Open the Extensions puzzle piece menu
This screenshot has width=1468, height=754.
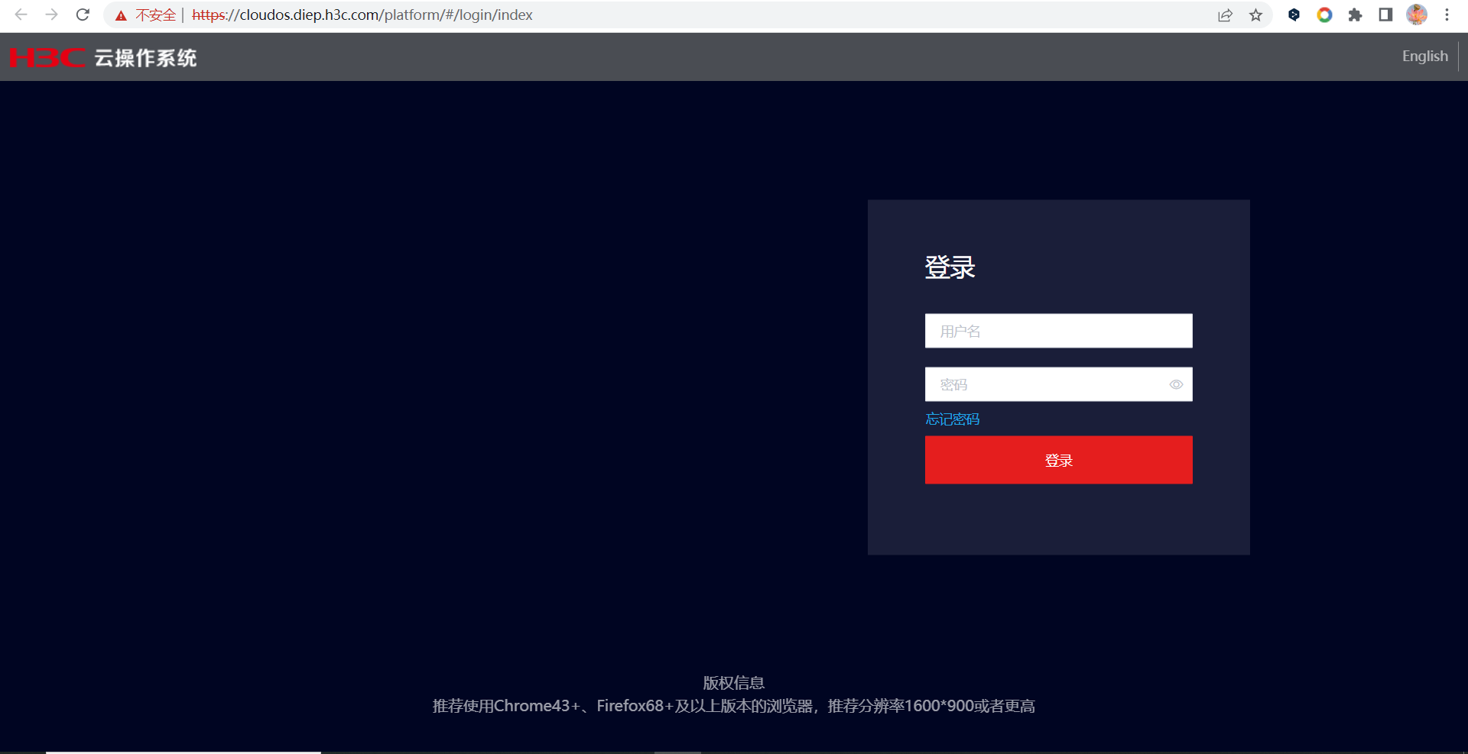pos(1355,15)
